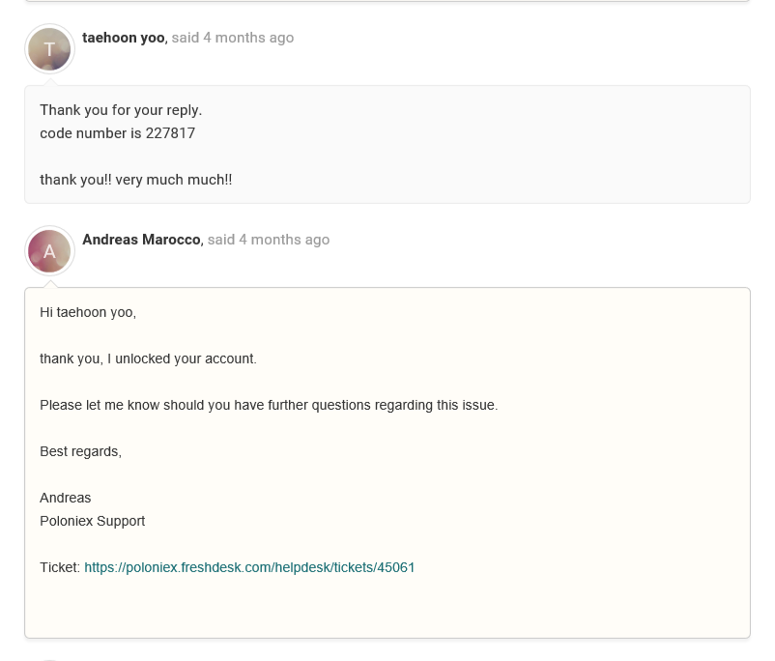Viewport: 775px width, 661px height.
Task: Open taehoon yoo's profile name
Action: point(123,38)
